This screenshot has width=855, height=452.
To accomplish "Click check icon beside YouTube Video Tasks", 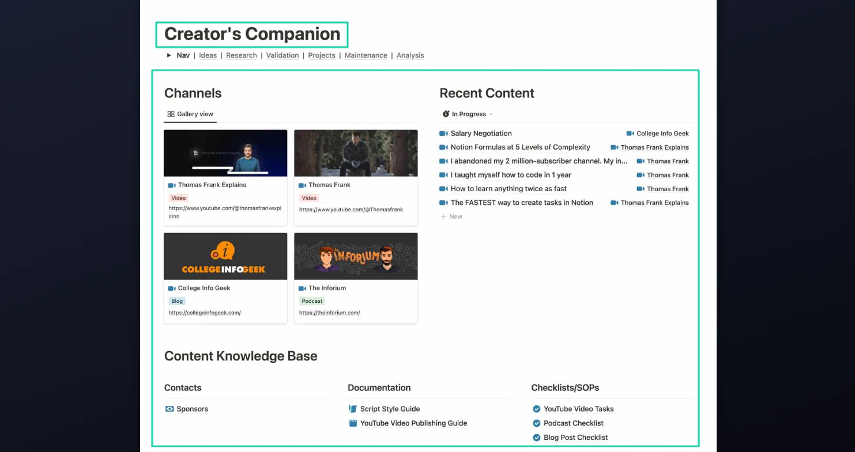I will point(537,409).
